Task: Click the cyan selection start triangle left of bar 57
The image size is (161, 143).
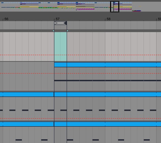Action: pos(54,31)
